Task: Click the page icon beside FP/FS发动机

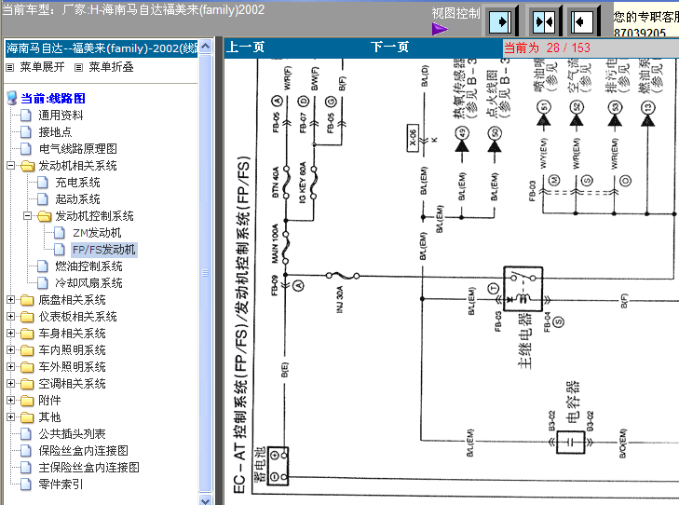Action: click(x=60, y=250)
